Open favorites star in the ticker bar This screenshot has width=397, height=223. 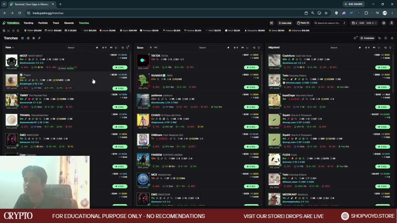(x=13, y=30)
